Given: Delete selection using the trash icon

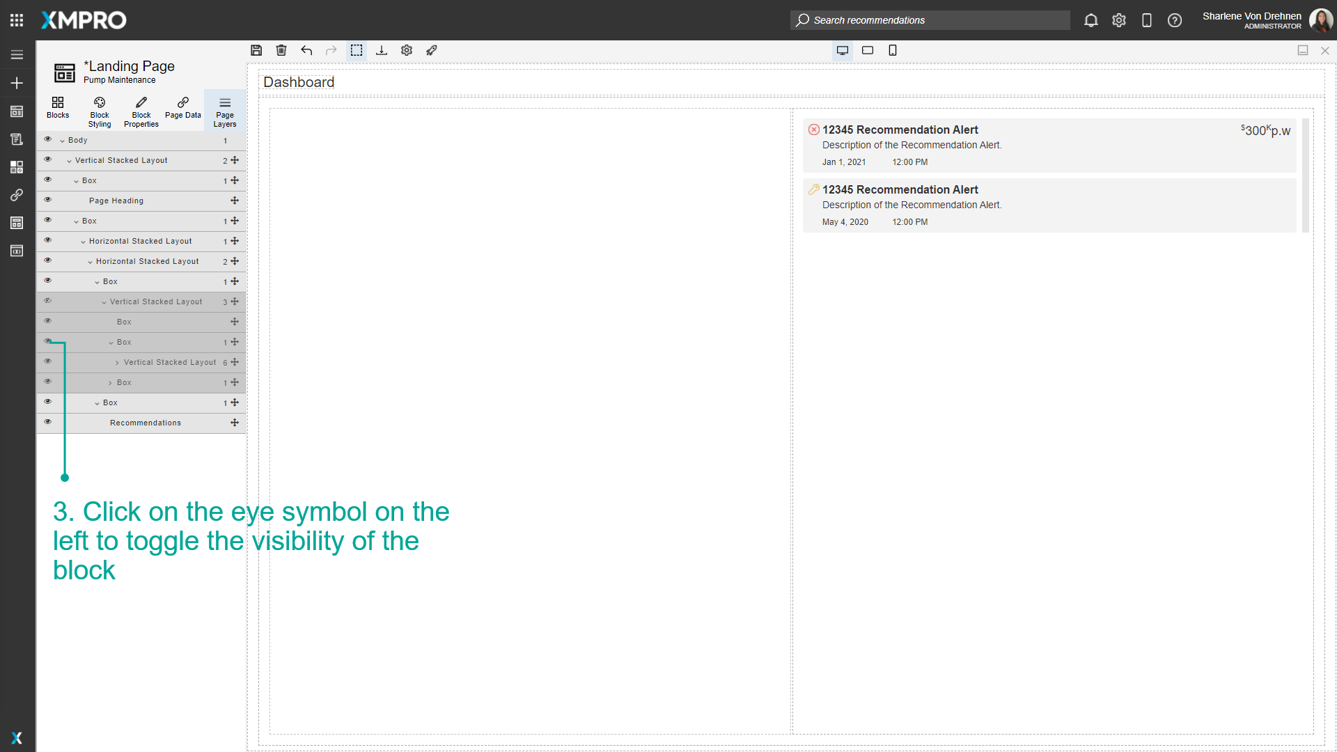Looking at the screenshot, I should click(x=281, y=50).
